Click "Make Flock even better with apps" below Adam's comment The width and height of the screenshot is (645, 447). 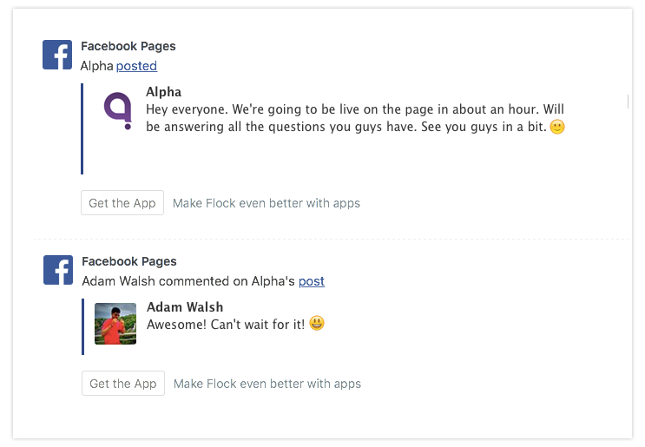pos(267,384)
